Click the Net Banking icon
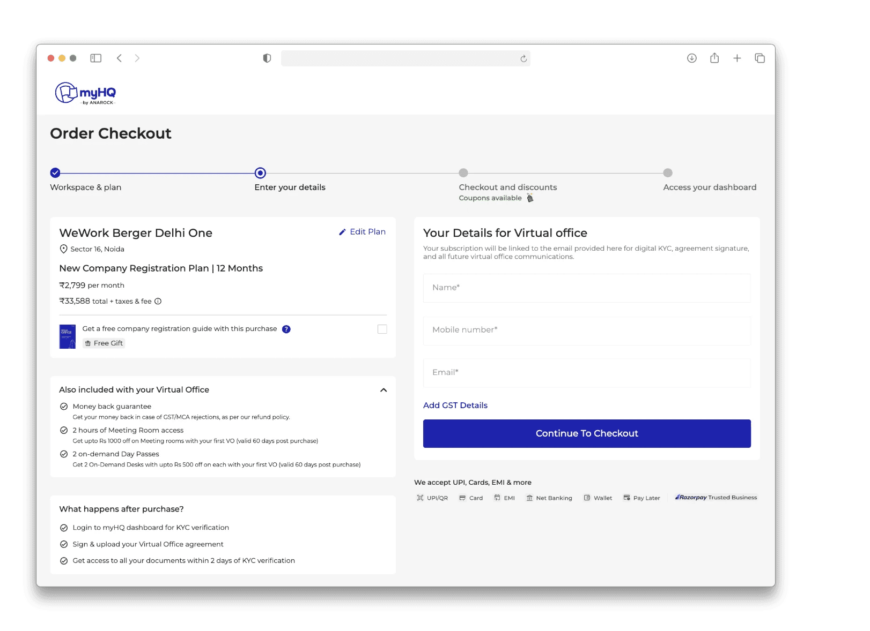Image resolution: width=870 pixels, height=631 pixels. 529,498
